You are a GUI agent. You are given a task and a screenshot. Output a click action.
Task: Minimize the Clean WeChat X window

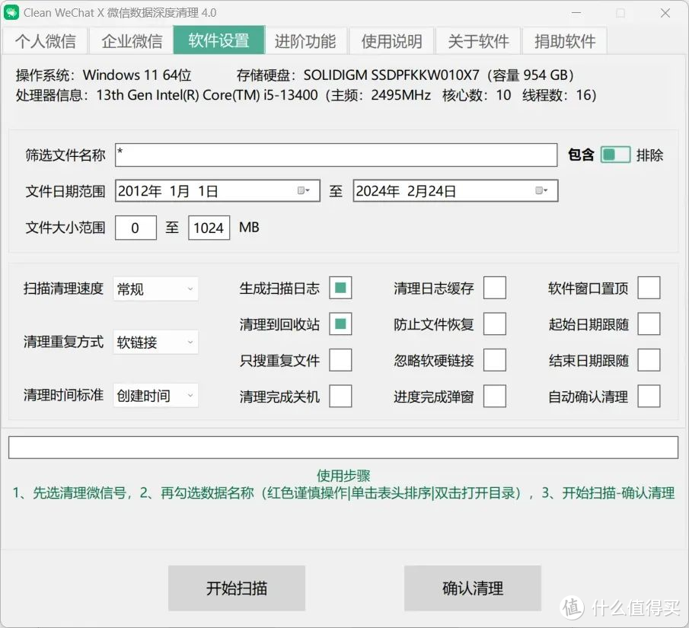tap(576, 13)
